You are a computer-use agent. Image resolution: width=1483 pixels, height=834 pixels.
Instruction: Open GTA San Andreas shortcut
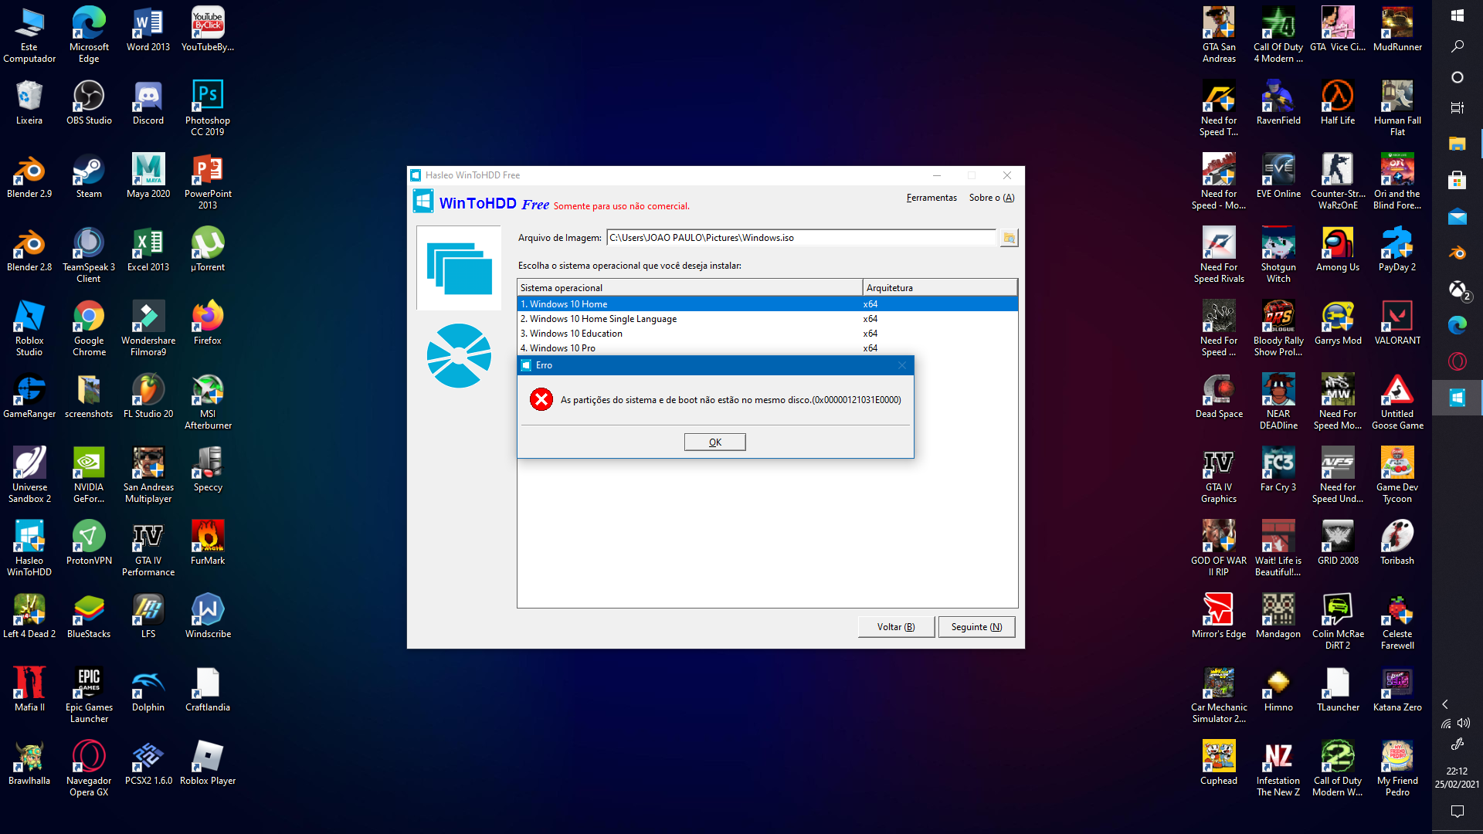pos(1219,36)
